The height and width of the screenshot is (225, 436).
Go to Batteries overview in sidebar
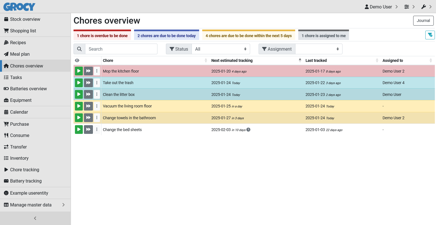[x=28, y=89]
